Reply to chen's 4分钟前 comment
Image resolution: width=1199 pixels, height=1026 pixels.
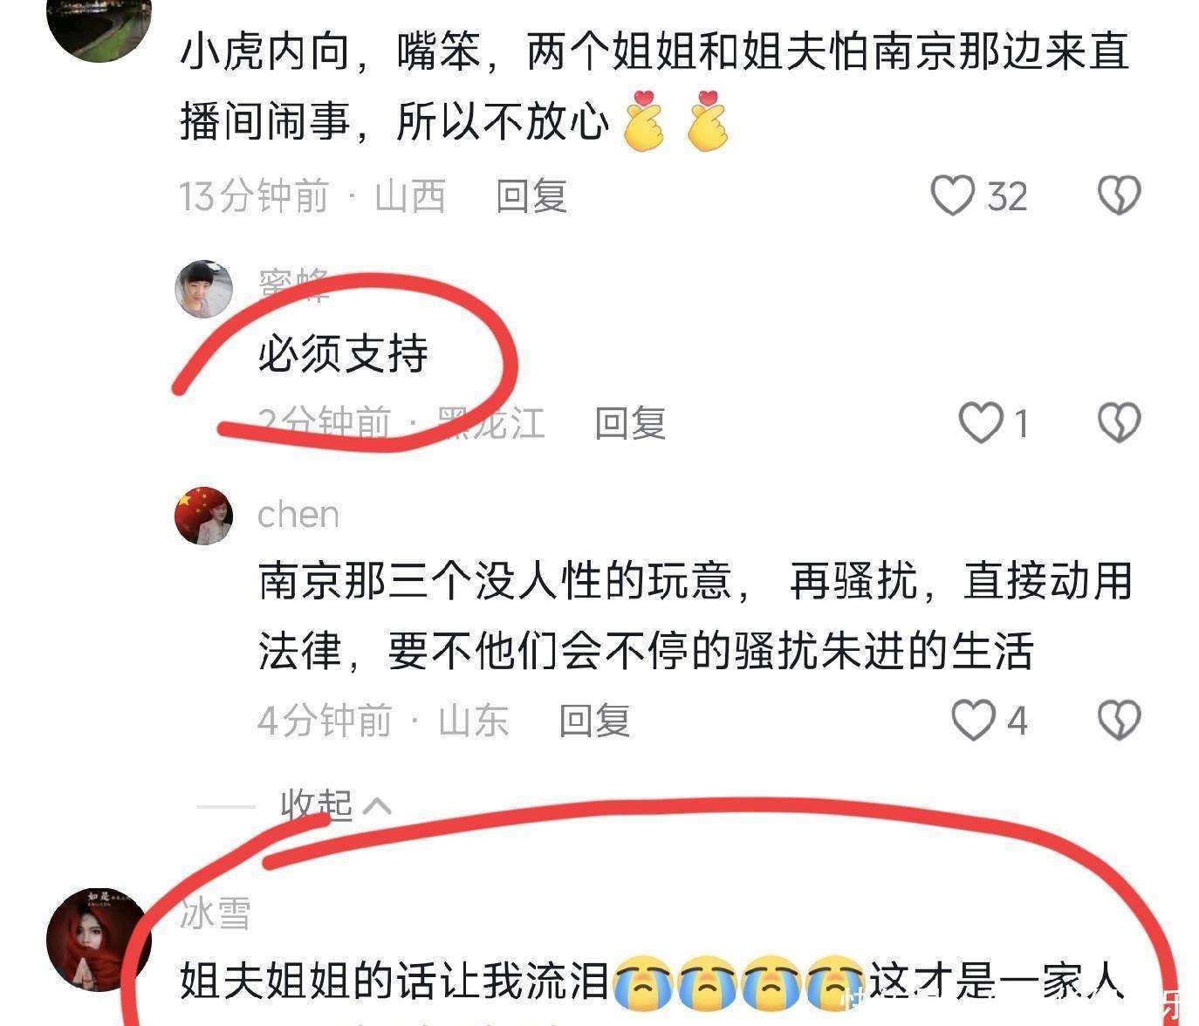click(x=594, y=721)
